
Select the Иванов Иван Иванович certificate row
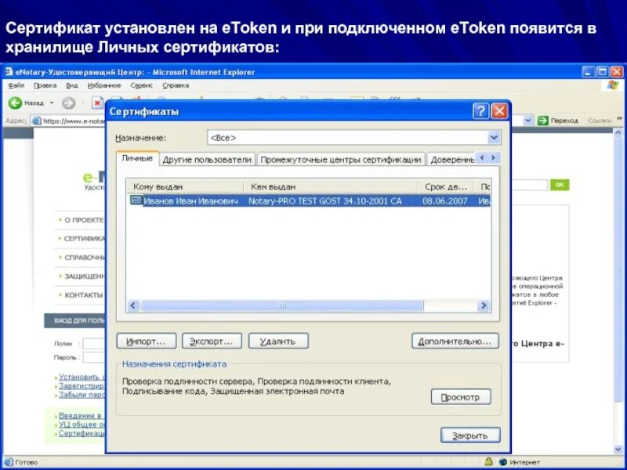pos(309,201)
